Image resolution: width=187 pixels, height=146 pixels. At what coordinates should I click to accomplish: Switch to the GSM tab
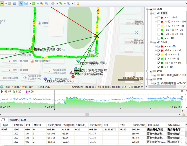coord(23,120)
